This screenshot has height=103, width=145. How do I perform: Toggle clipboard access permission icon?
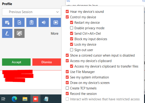[31, 22]
